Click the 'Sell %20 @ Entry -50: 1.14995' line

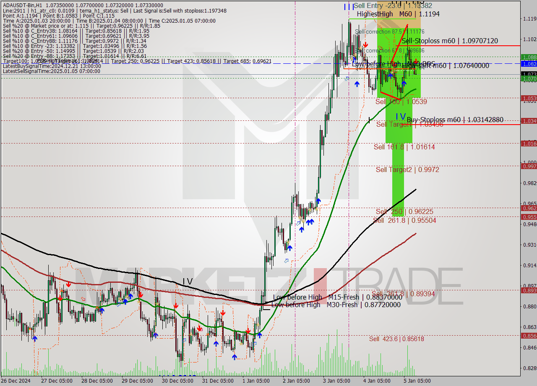coord(74,51)
